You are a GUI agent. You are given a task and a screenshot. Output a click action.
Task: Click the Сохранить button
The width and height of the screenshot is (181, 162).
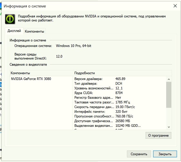click(139, 154)
